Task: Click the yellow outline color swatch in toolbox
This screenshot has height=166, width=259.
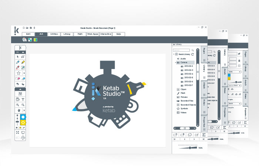Action: 23,122
